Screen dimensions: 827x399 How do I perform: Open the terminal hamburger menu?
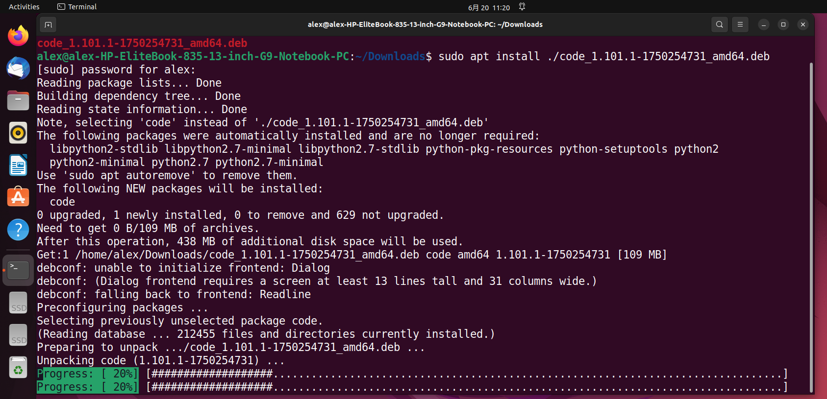740,24
